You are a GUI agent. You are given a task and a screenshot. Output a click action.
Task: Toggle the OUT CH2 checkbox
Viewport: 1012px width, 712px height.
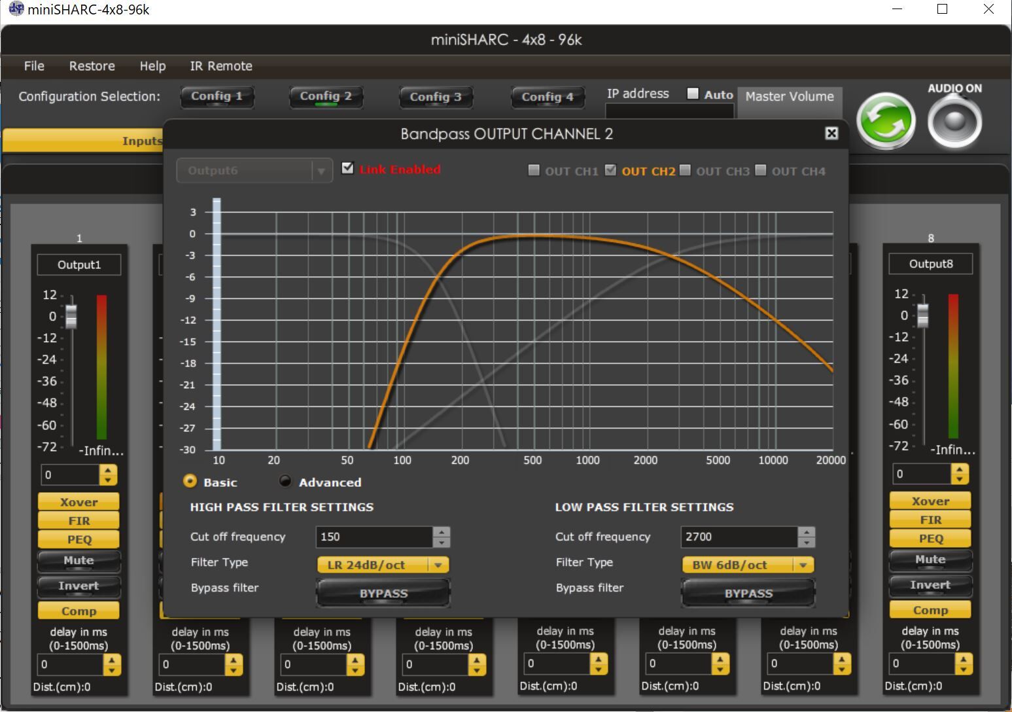pos(610,170)
